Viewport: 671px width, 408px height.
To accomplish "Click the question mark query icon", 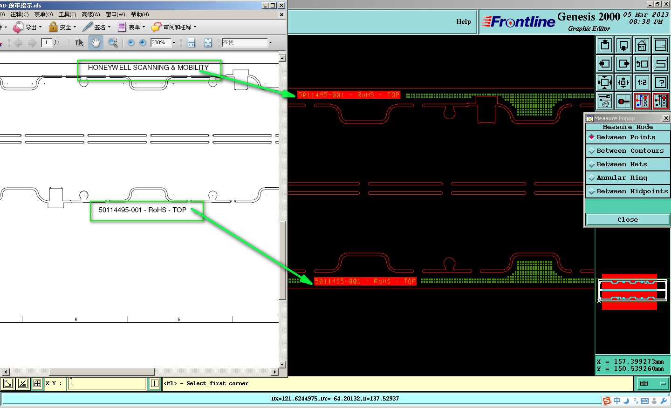I will pos(661,82).
